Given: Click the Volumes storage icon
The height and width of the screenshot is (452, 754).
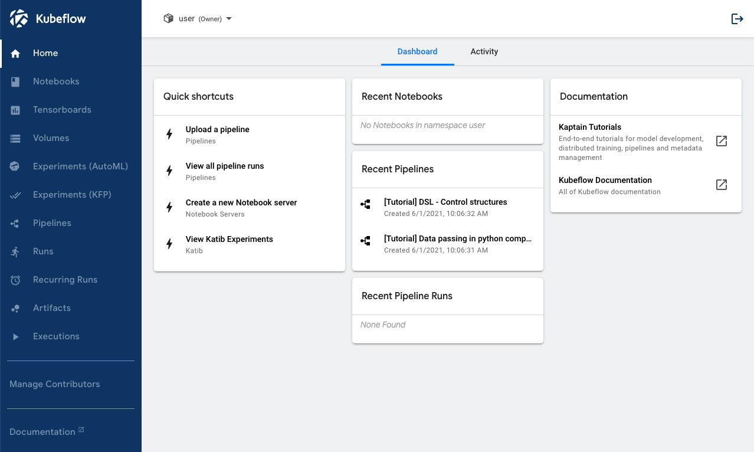Looking at the screenshot, I should pyautogui.click(x=15, y=138).
